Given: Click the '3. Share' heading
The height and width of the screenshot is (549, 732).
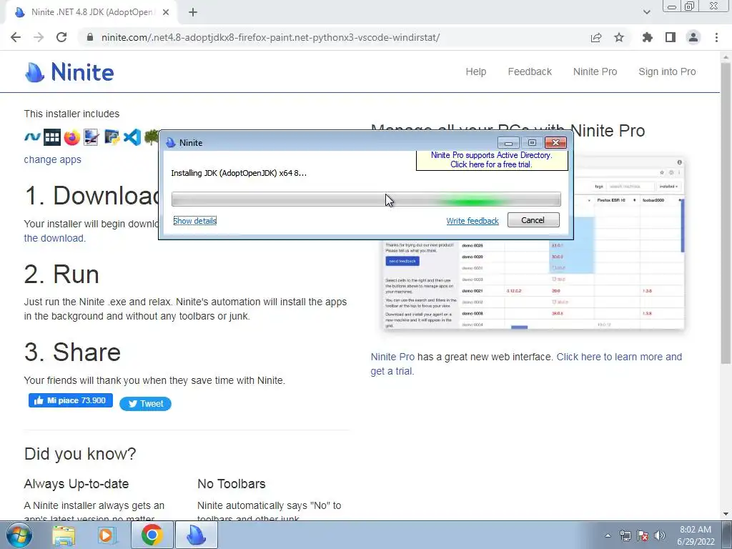Looking at the screenshot, I should (x=72, y=352).
